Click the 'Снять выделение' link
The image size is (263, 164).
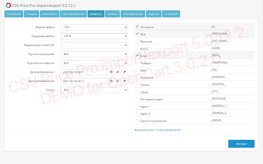coord(168,130)
